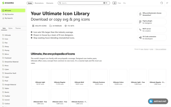
Task: Click the folder icon next to Micro
Action: 3,54
